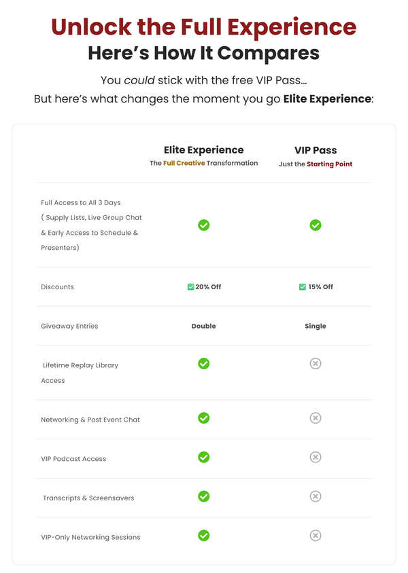
Task: Click the green checkbox beside 20% Off
Action: click(x=190, y=287)
